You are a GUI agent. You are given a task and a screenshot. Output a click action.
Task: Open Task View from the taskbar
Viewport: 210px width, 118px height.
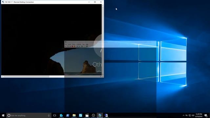(x=54, y=115)
